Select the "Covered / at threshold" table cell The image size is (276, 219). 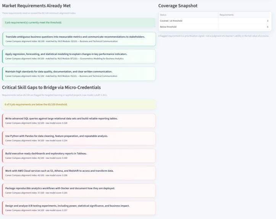pos(188,21)
